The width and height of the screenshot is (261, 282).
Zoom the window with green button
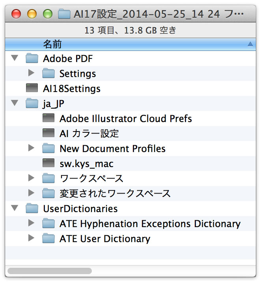(48, 14)
